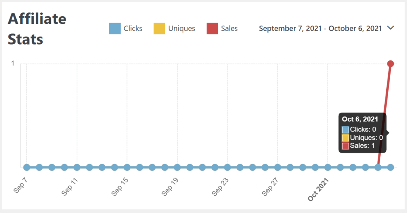
Task: Hide the Sales series via legend label
Action: click(230, 29)
